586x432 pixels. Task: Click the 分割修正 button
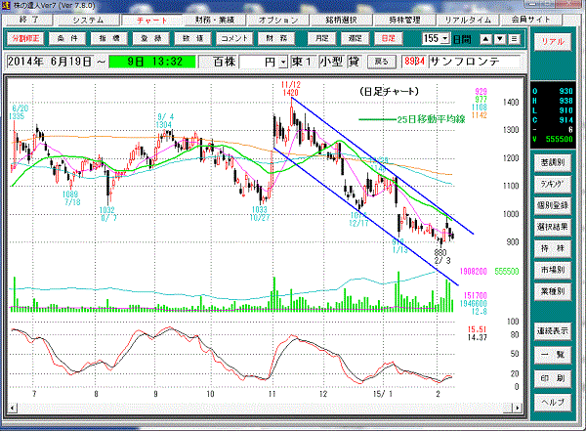tap(25, 38)
